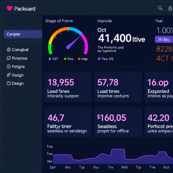Screen dimensions: 173x173
Task: Click the lock icon in header
Action: [x=170, y=8]
